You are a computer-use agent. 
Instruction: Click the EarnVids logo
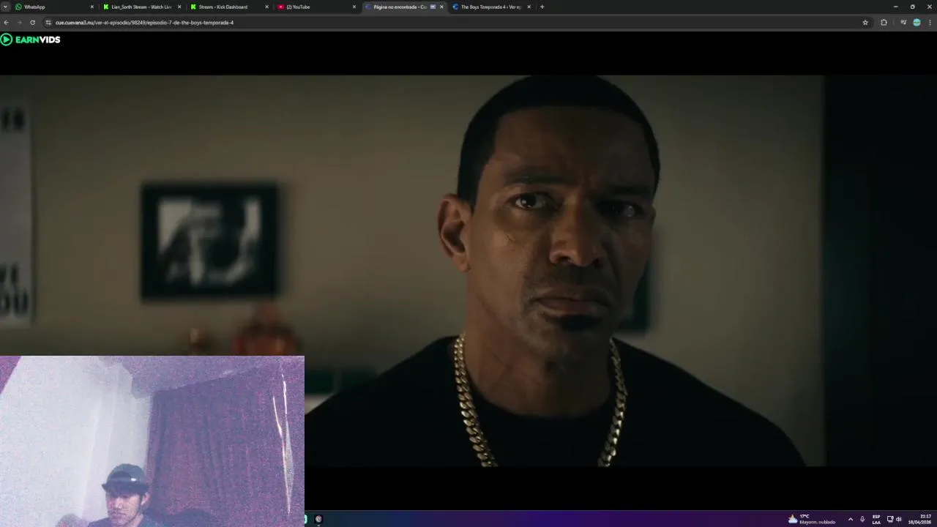point(30,40)
